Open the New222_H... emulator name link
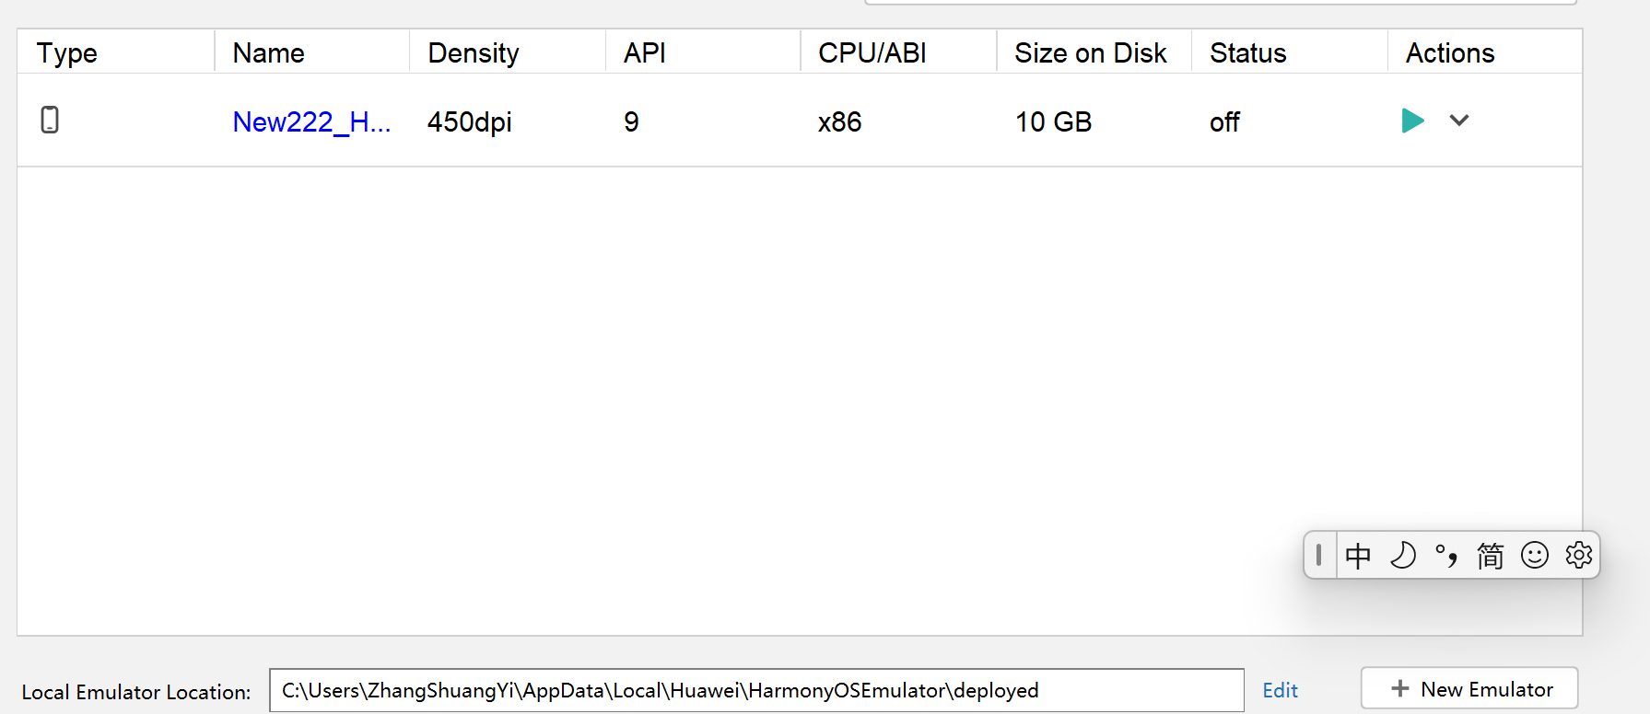The image size is (1650, 714). [311, 121]
